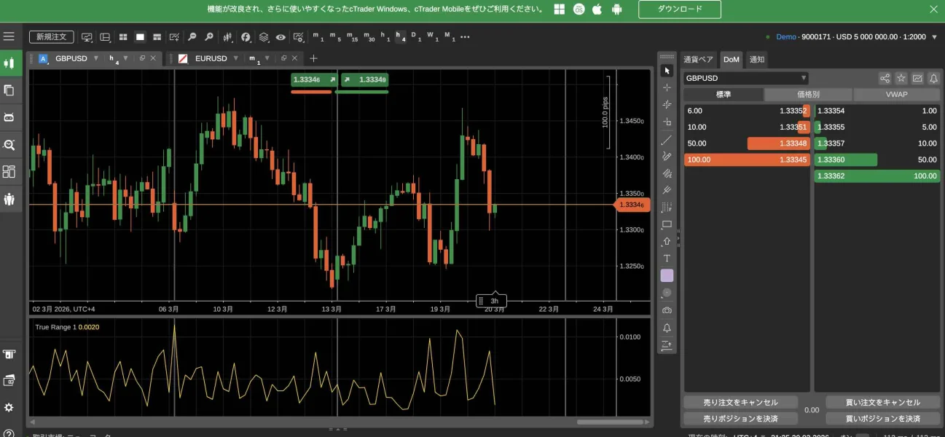The height and width of the screenshot is (437, 945).
Task: Switch to the 通貨ペア tab
Action: 699,59
